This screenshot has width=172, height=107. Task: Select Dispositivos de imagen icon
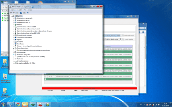(15, 35)
